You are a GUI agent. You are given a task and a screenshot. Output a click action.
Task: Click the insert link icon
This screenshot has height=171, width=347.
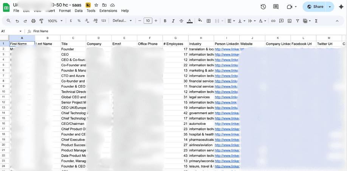coord(273,21)
